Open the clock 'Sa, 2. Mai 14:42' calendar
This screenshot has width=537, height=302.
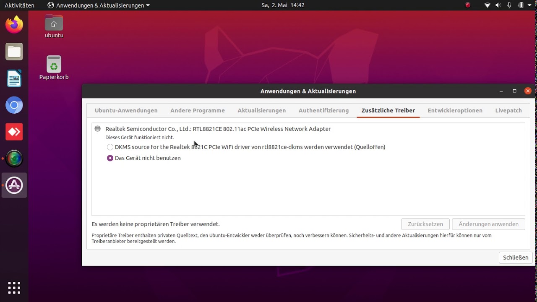tap(283, 5)
